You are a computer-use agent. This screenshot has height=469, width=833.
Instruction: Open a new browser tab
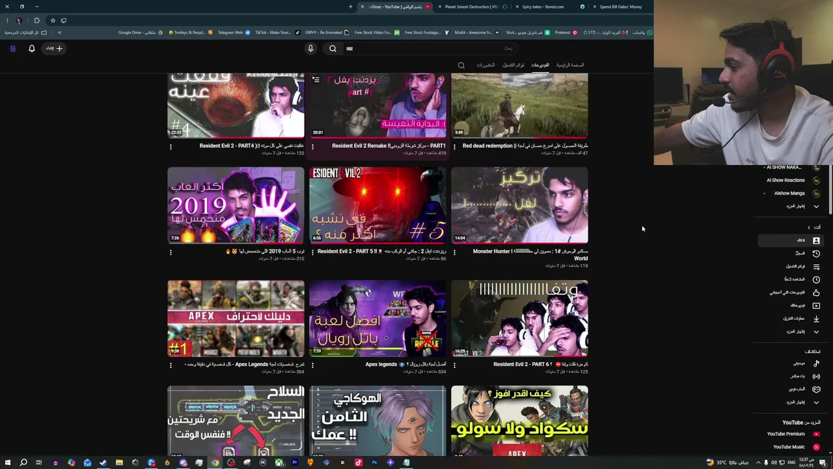(x=351, y=7)
